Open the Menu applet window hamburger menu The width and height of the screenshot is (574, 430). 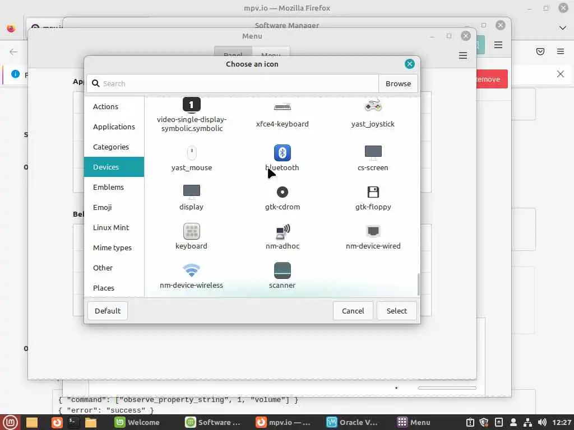[463, 55]
